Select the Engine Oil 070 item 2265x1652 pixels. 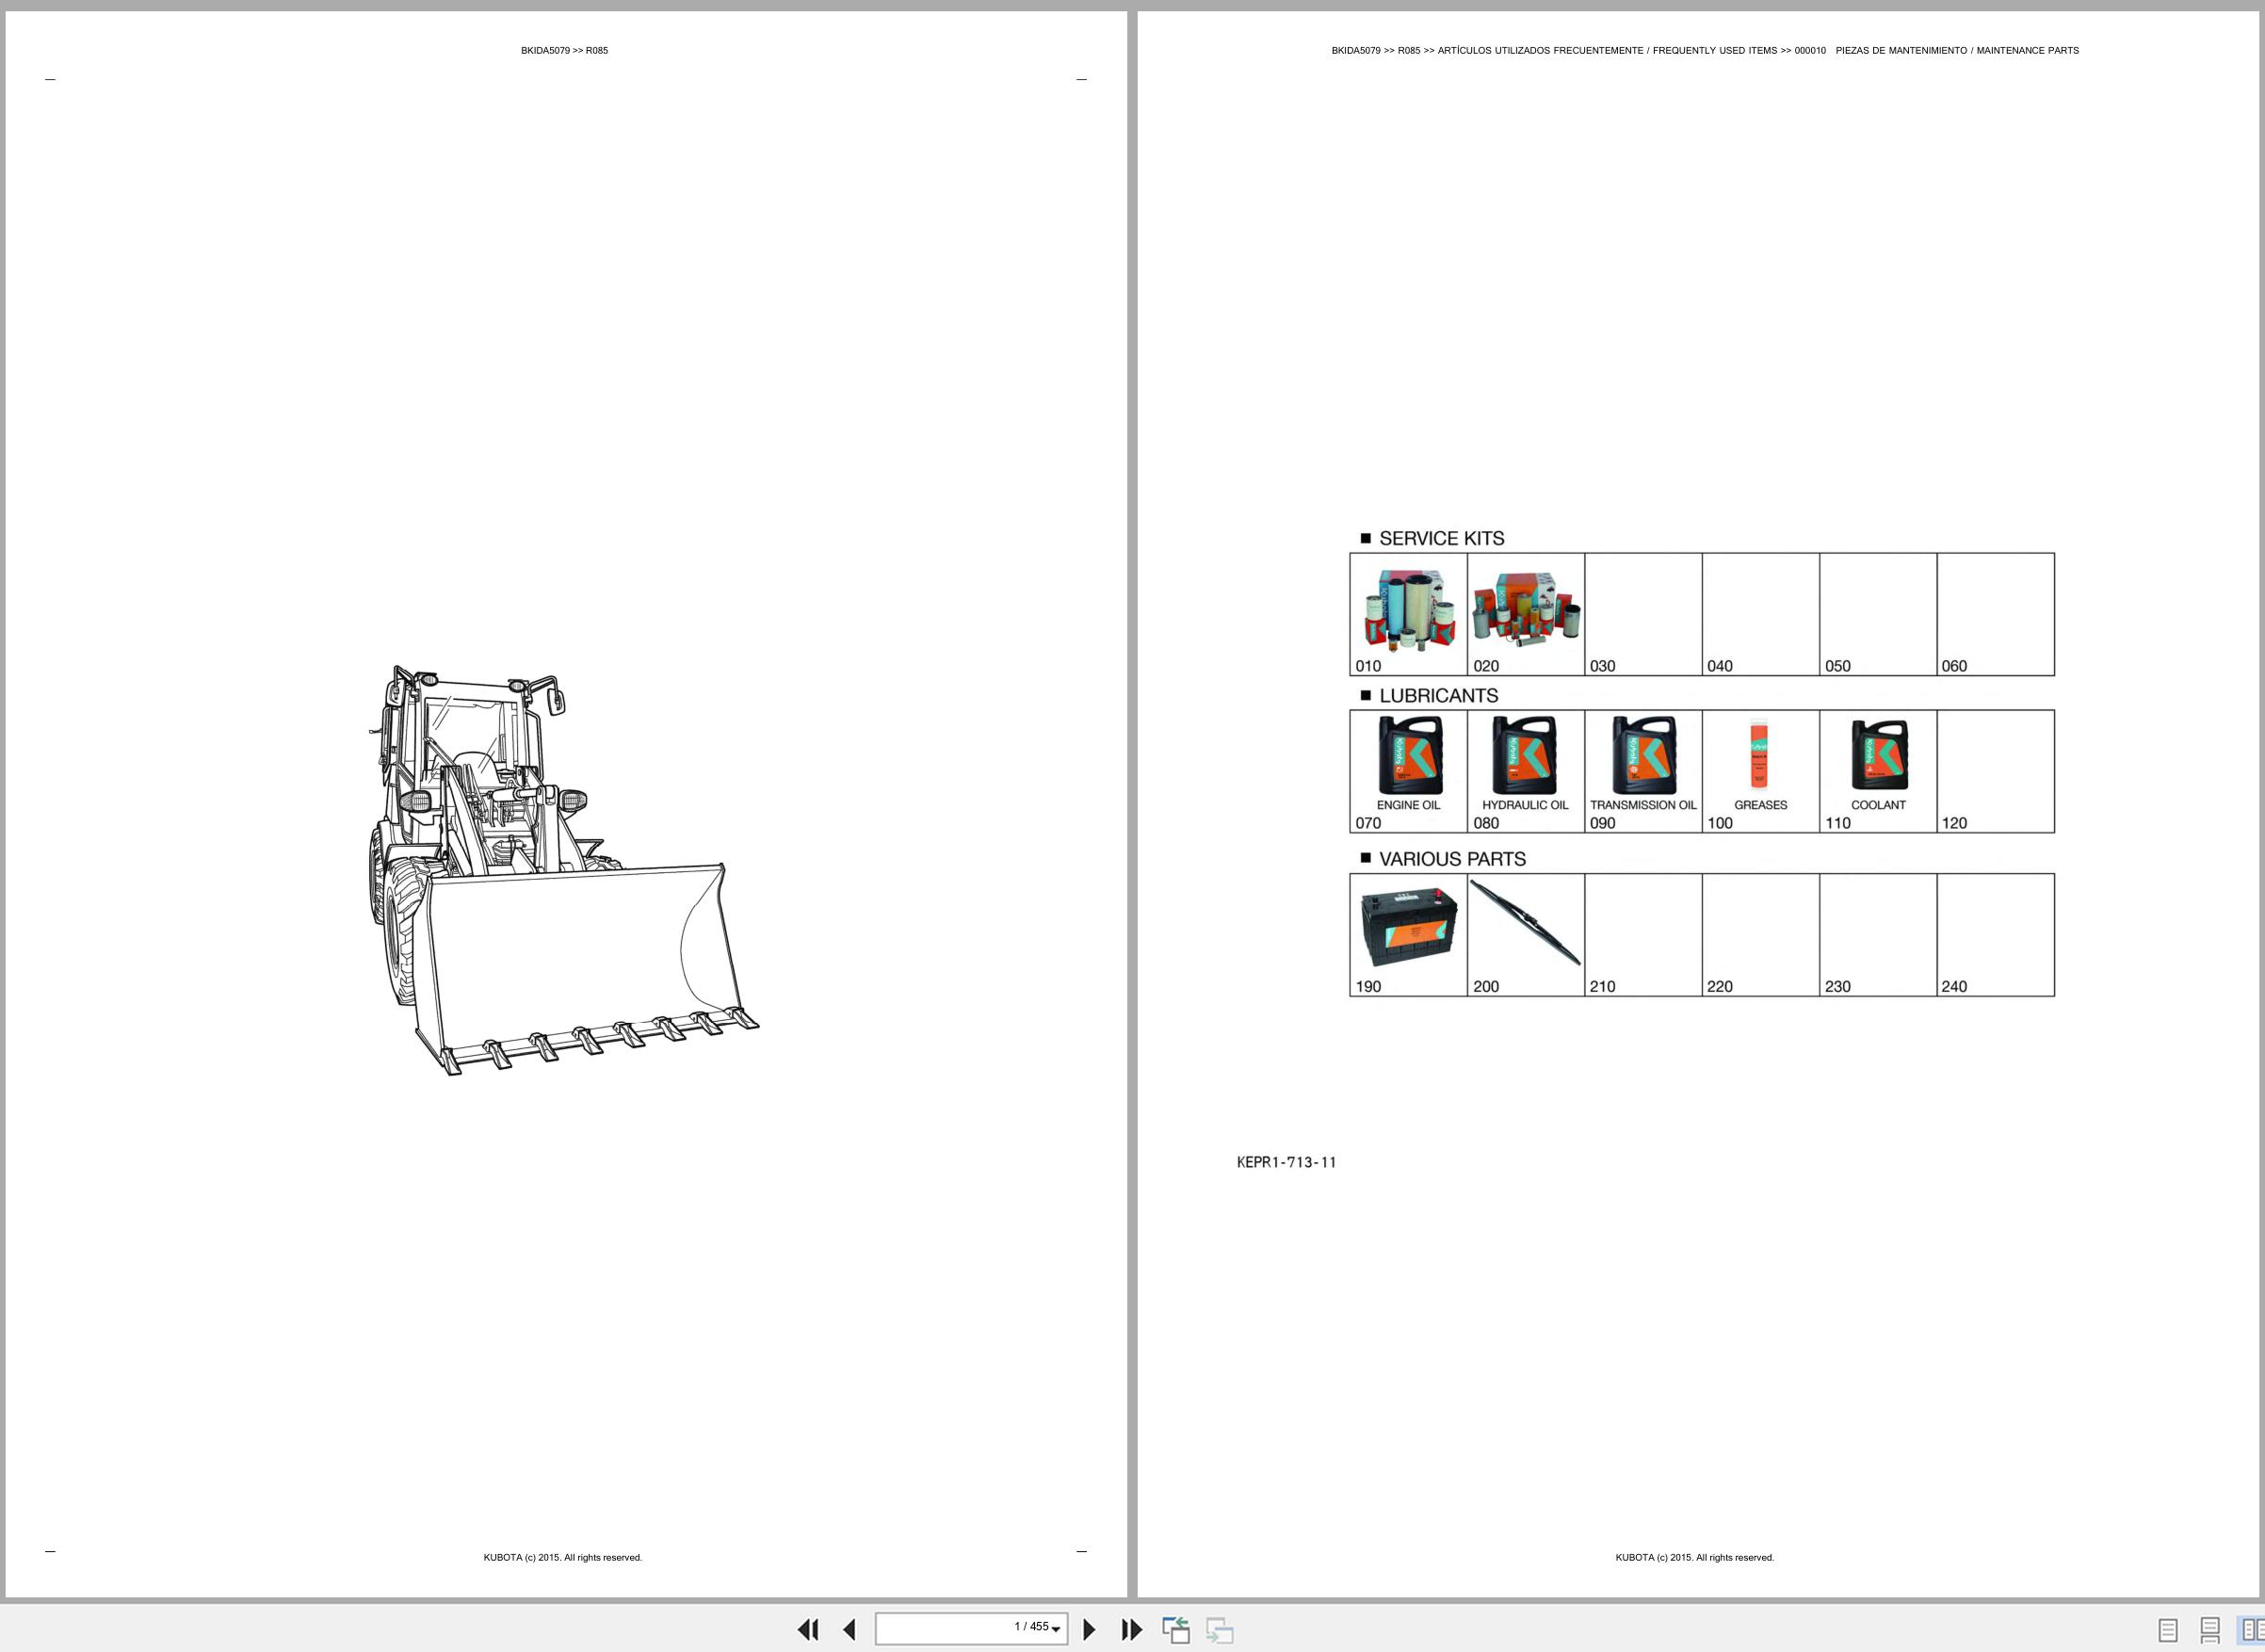[1408, 771]
